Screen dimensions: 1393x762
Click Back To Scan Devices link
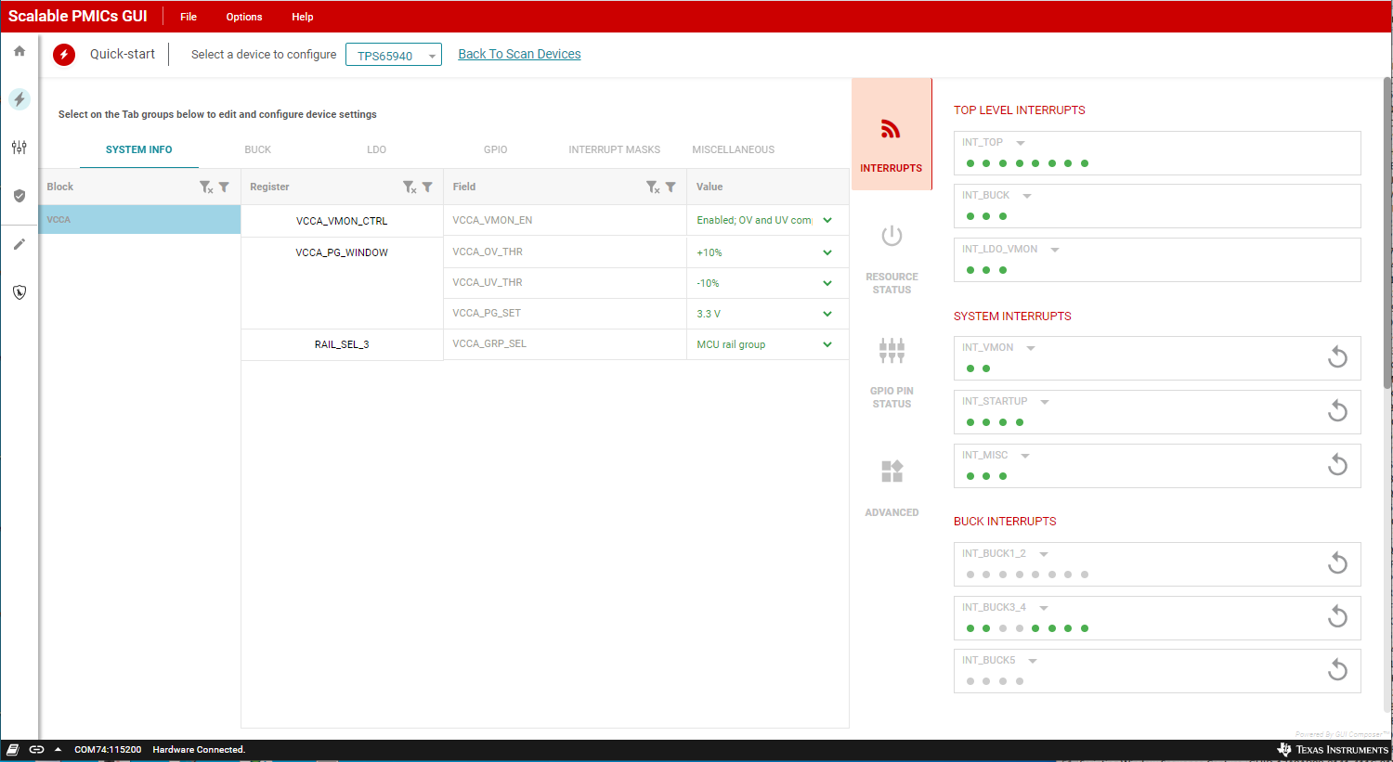(x=519, y=54)
